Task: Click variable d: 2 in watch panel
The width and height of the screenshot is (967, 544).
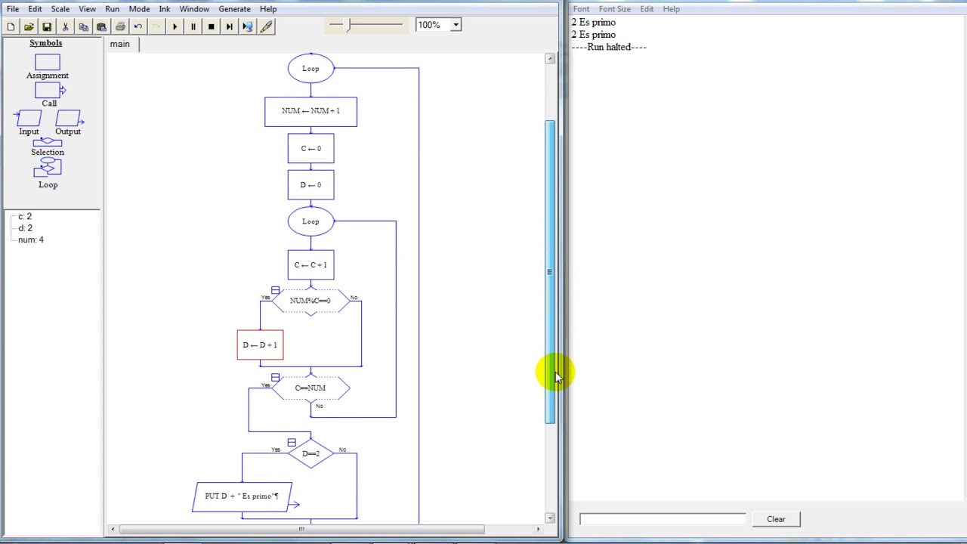Action: pos(25,228)
